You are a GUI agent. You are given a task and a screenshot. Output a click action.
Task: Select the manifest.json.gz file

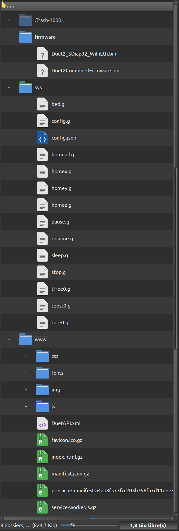coord(70,474)
